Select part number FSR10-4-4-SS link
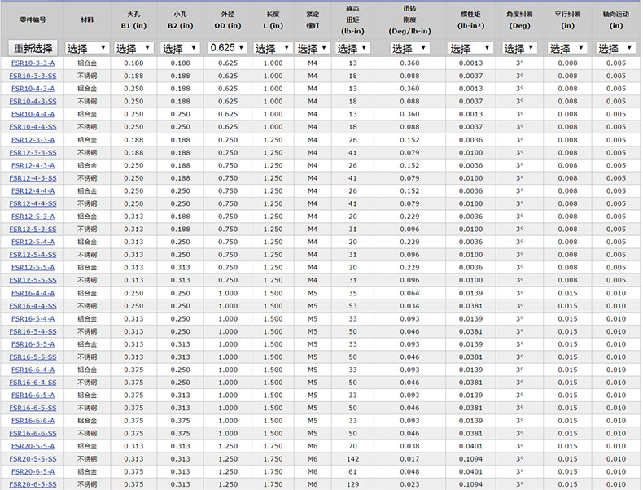 point(33,127)
